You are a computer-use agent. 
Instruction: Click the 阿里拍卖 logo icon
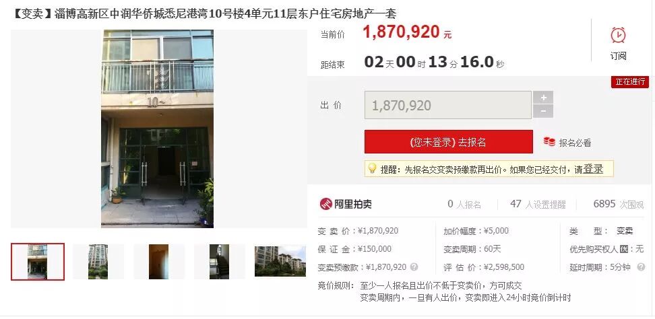326,204
